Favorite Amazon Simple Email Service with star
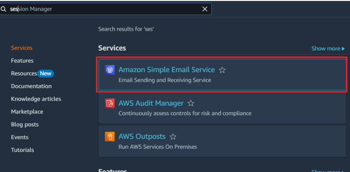Viewport: 350px width, 172px height. (x=222, y=70)
